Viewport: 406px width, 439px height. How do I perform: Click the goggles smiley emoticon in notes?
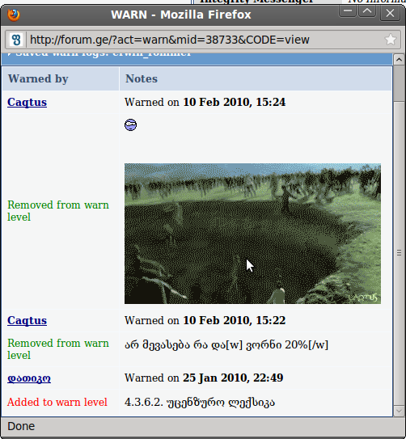click(130, 125)
